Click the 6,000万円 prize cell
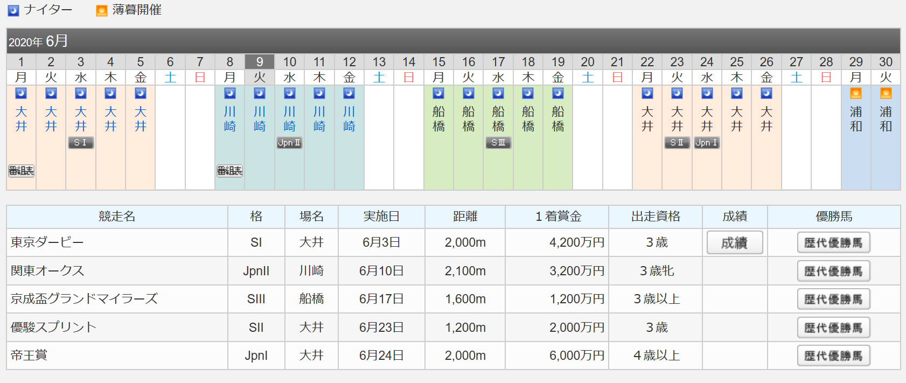Image resolution: width=906 pixels, height=383 pixels. pos(557,356)
